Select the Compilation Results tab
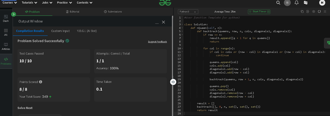The image size is (330, 116). 30,31
